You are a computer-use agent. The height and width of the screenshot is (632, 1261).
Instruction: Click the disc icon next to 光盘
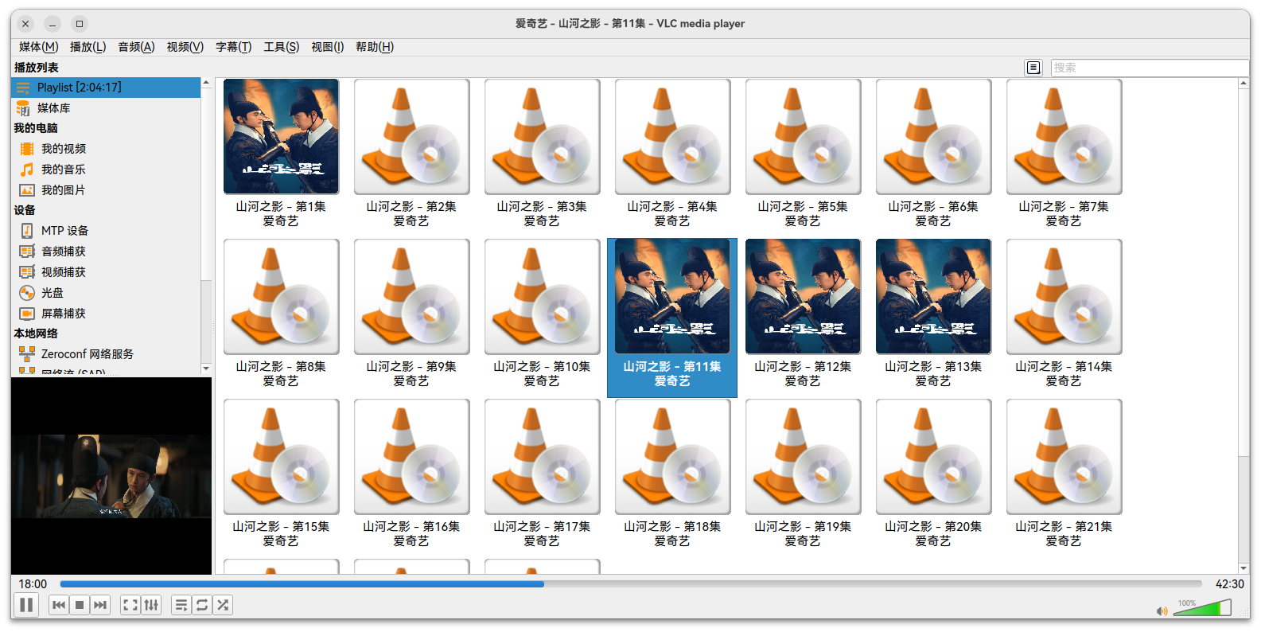[x=27, y=293]
